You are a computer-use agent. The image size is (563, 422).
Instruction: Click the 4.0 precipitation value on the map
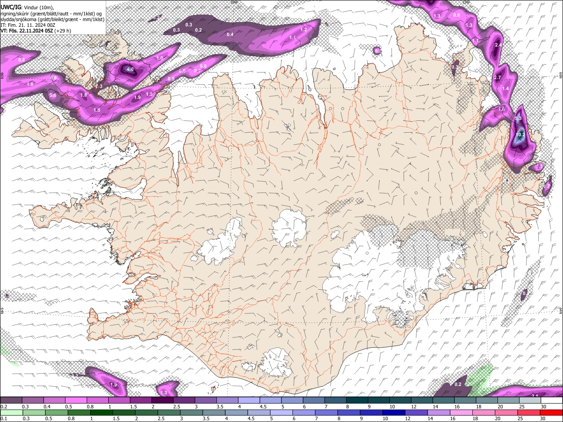coord(130,69)
